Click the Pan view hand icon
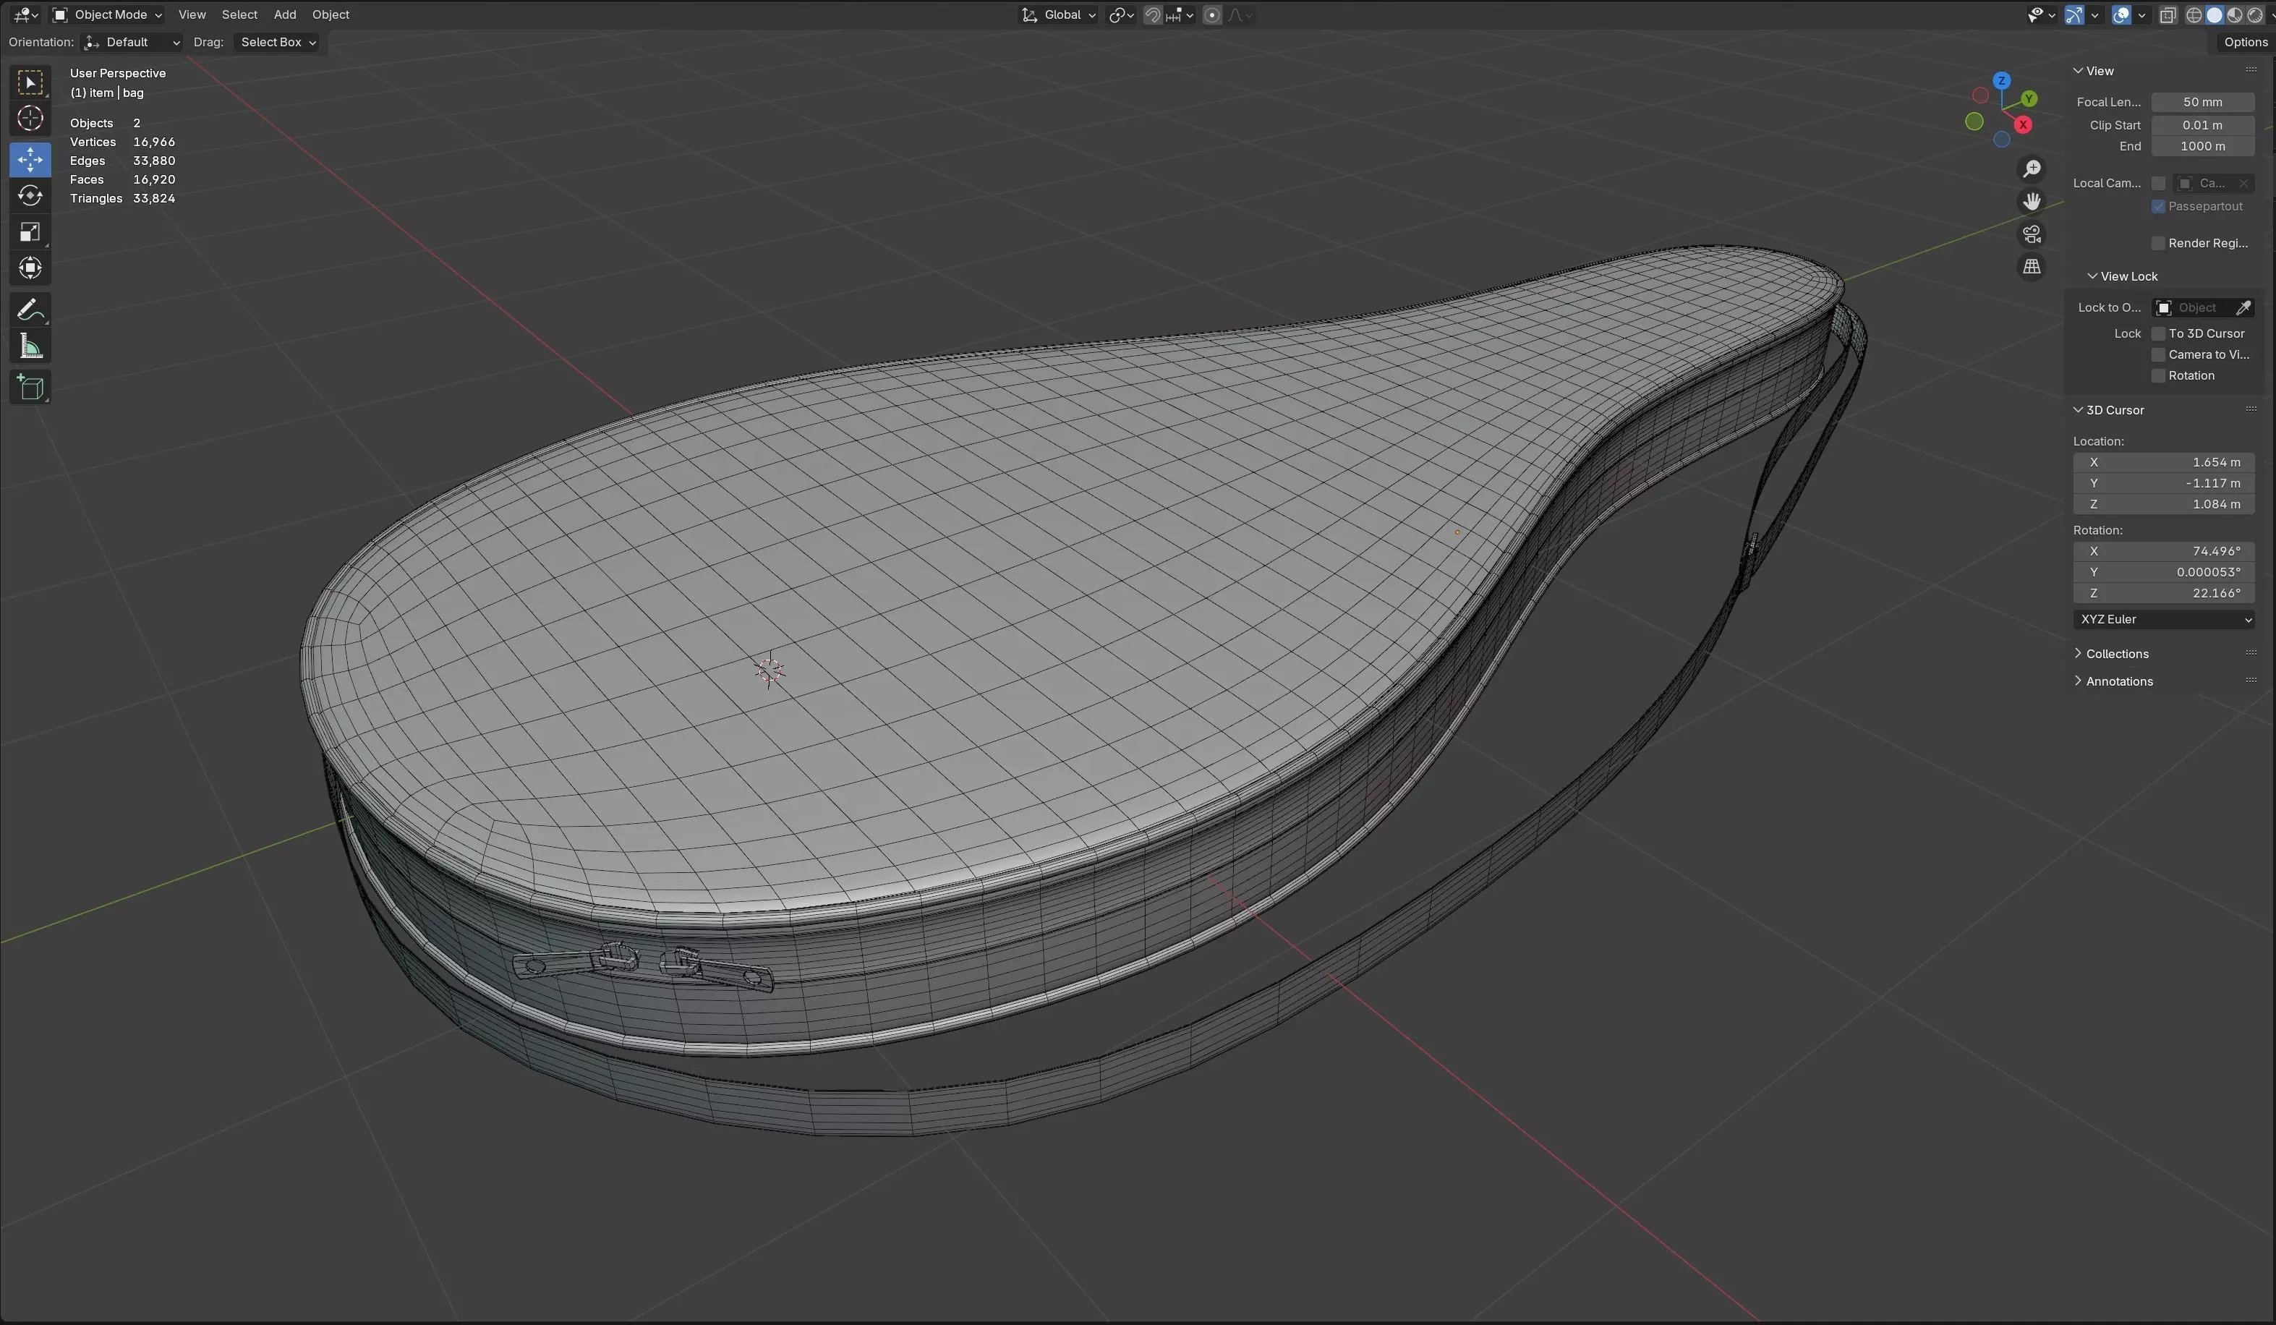2276x1325 pixels. point(2032,201)
